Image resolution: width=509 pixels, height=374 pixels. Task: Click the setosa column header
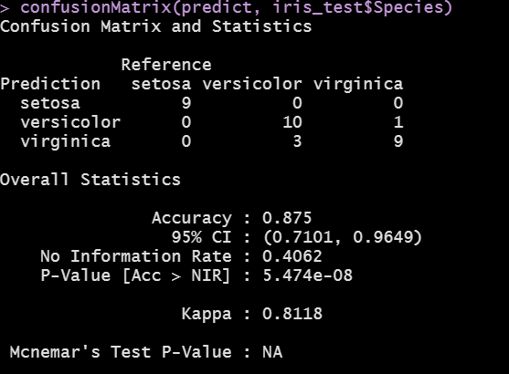click(x=161, y=84)
